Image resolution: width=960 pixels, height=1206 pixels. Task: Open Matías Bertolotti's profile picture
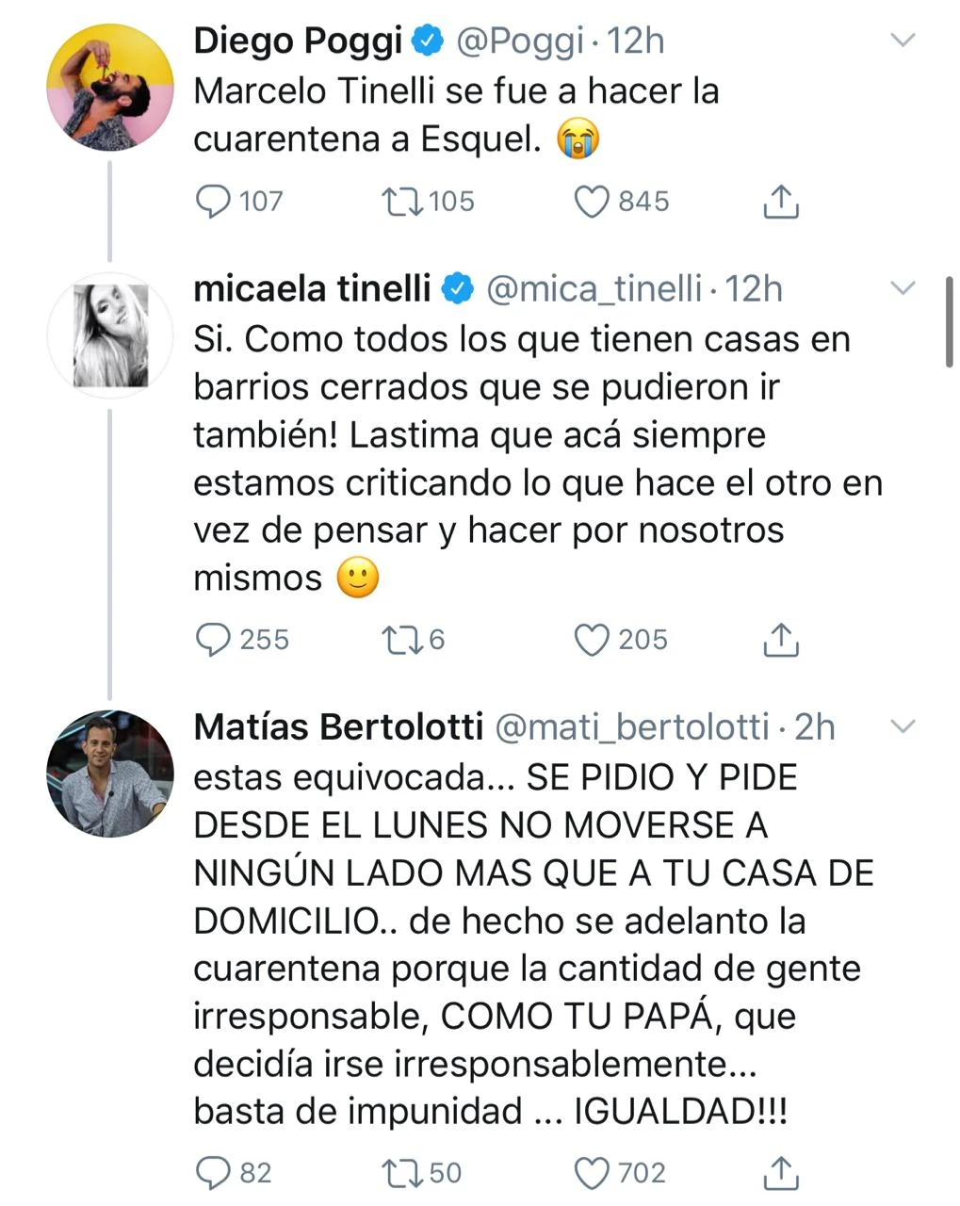click(x=110, y=774)
